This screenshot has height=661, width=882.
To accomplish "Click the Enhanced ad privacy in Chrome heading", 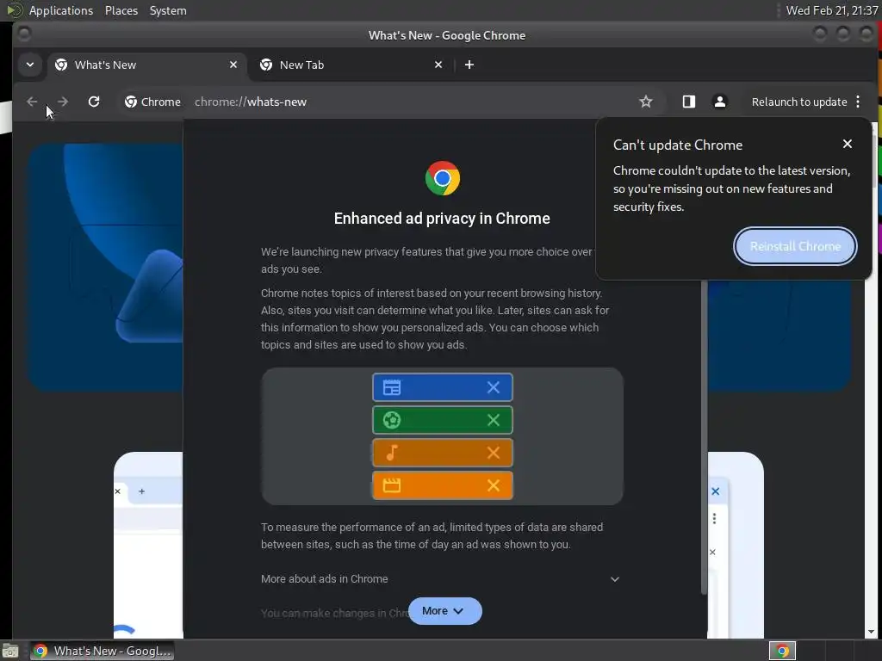I will point(442,218).
